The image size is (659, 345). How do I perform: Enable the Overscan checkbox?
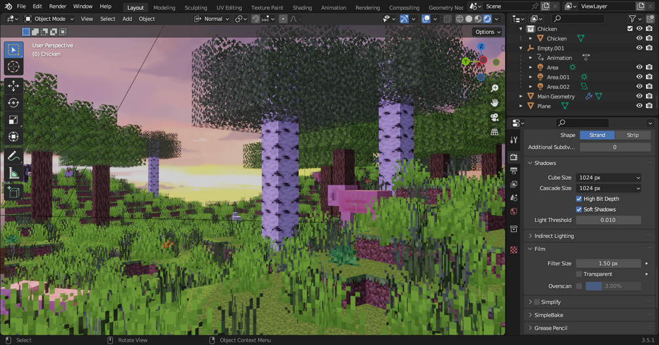pyautogui.click(x=579, y=286)
